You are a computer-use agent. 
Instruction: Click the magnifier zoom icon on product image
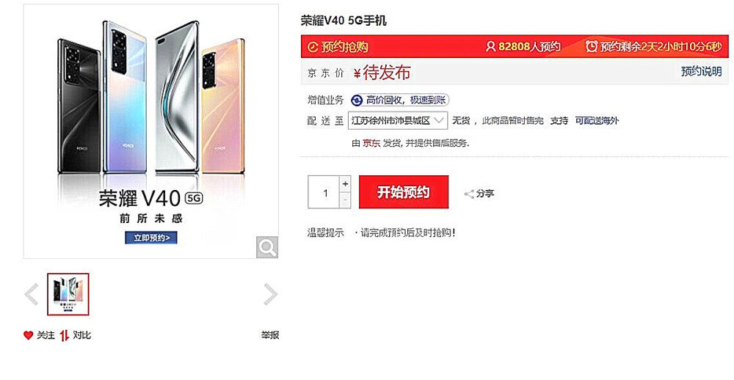click(267, 247)
